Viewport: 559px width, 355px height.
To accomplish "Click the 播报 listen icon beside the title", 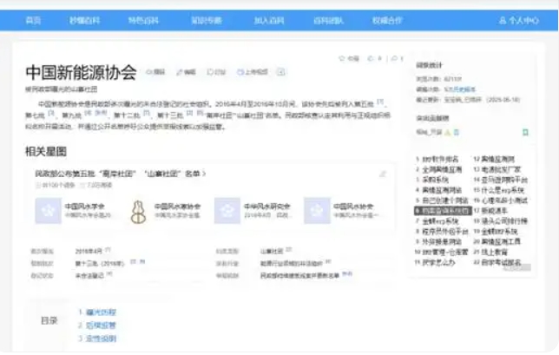I will click(x=149, y=72).
